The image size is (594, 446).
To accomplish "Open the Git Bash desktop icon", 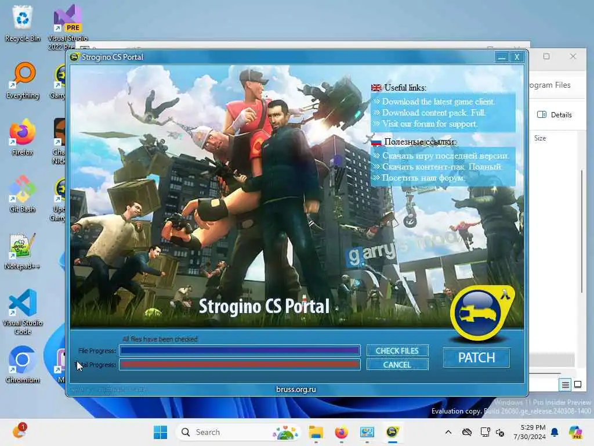I will coord(23,194).
